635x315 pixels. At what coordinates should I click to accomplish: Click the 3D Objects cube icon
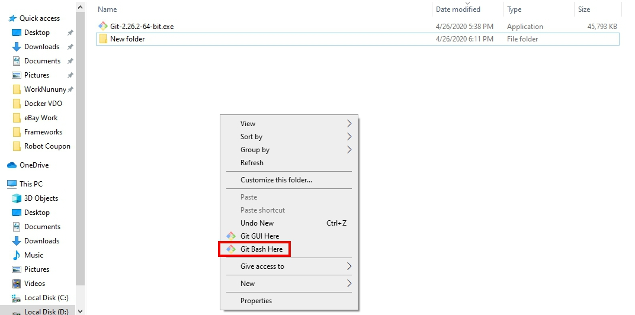(17, 198)
